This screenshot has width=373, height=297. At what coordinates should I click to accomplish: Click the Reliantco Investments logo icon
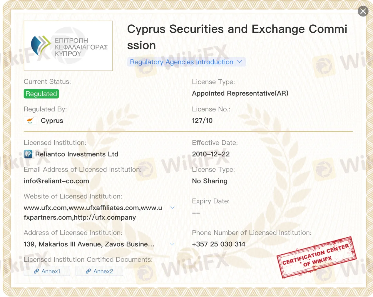pyautogui.click(x=28, y=154)
